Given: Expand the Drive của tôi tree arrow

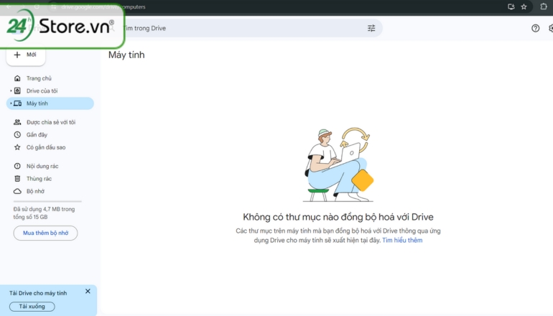Looking at the screenshot, I should pyautogui.click(x=11, y=91).
